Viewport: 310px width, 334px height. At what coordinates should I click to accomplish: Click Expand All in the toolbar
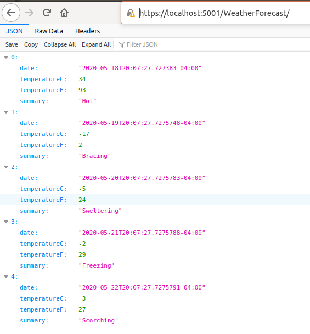pyautogui.click(x=97, y=44)
